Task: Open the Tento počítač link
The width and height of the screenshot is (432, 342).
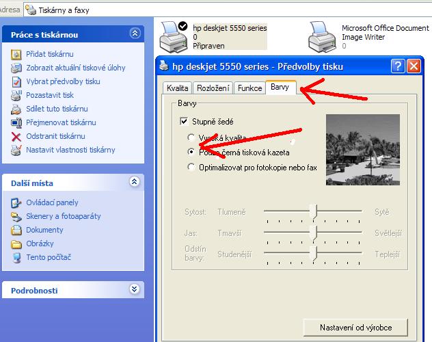Action: click(x=49, y=257)
